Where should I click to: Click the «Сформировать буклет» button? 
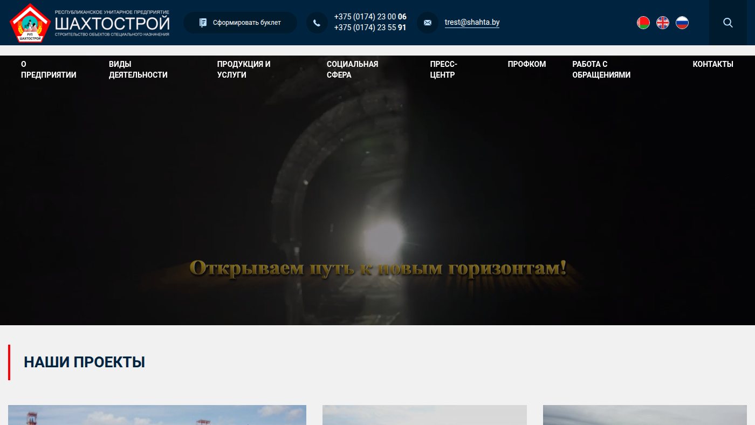coord(240,23)
